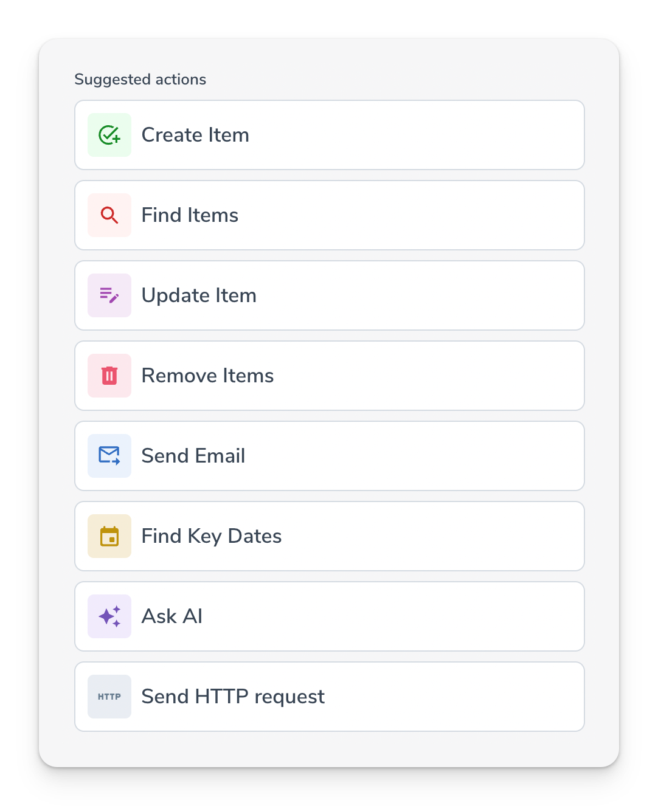Image resolution: width=658 pixels, height=806 pixels.
Task: Click the yellow calendar Key Dates icon
Action: [x=109, y=536]
